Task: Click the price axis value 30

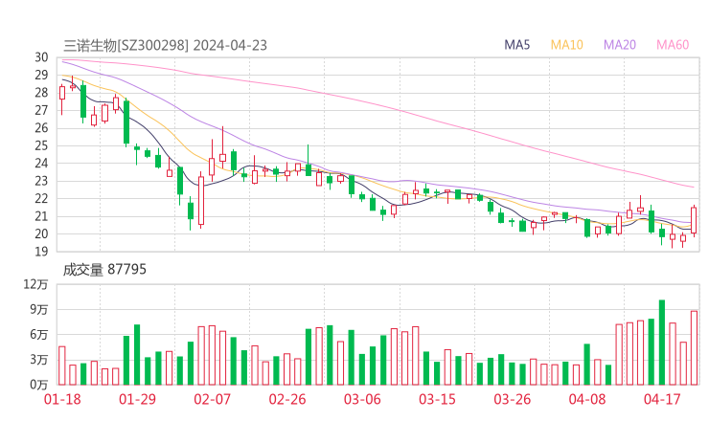Action: pos(41,57)
